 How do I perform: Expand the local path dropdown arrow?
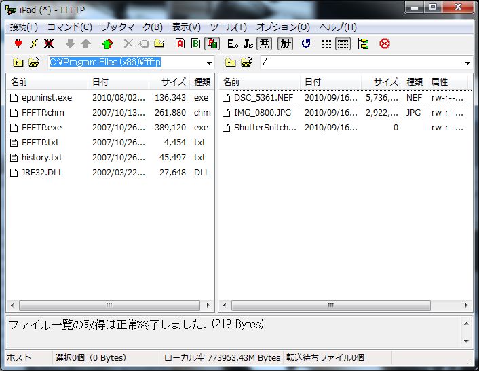point(209,63)
